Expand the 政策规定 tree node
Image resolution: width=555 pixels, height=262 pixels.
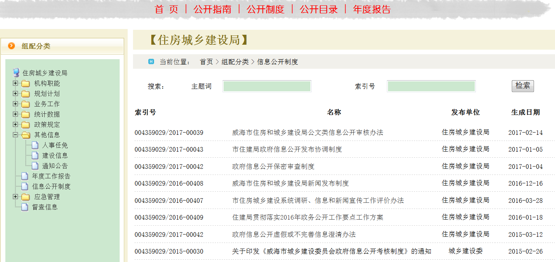pyautogui.click(x=15, y=125)
